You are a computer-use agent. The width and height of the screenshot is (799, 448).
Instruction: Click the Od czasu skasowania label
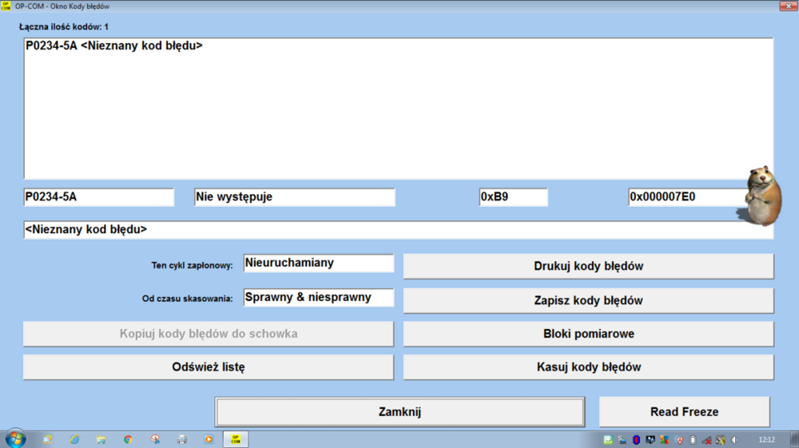[188, 299]
